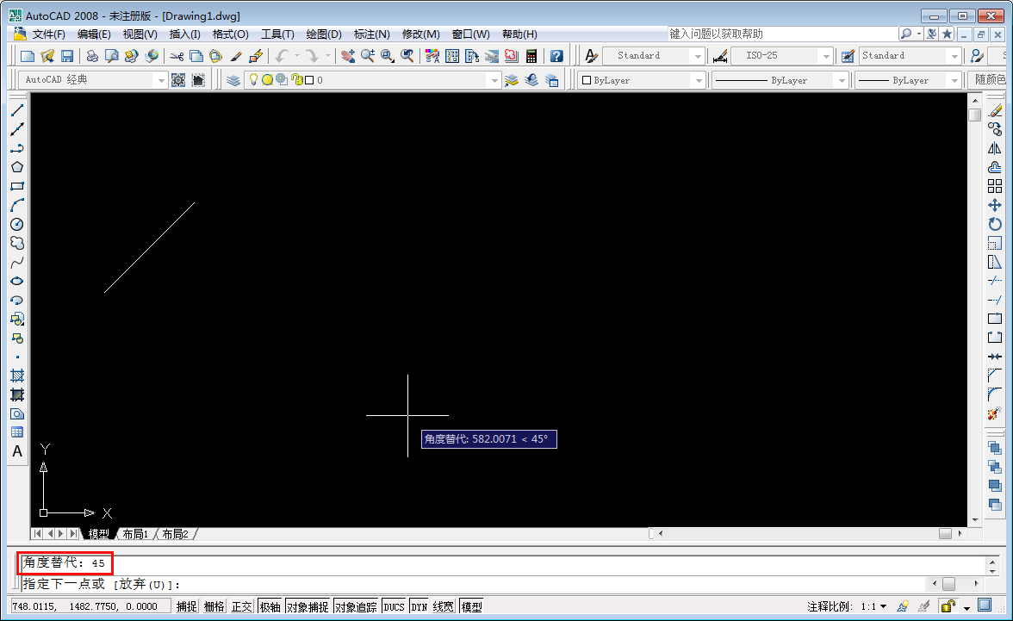Open the workspace dropdown showing AutoCAD 经典

pos(162,79)
